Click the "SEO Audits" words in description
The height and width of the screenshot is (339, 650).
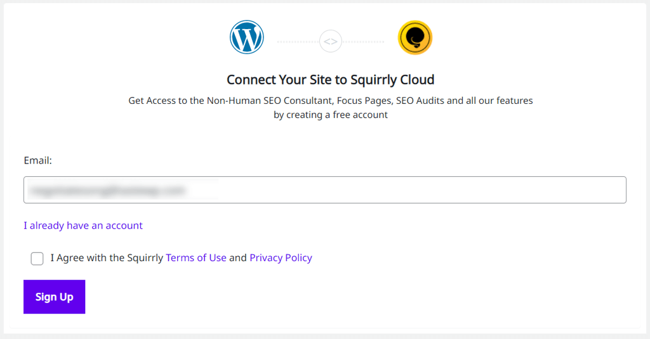(420, 101)
